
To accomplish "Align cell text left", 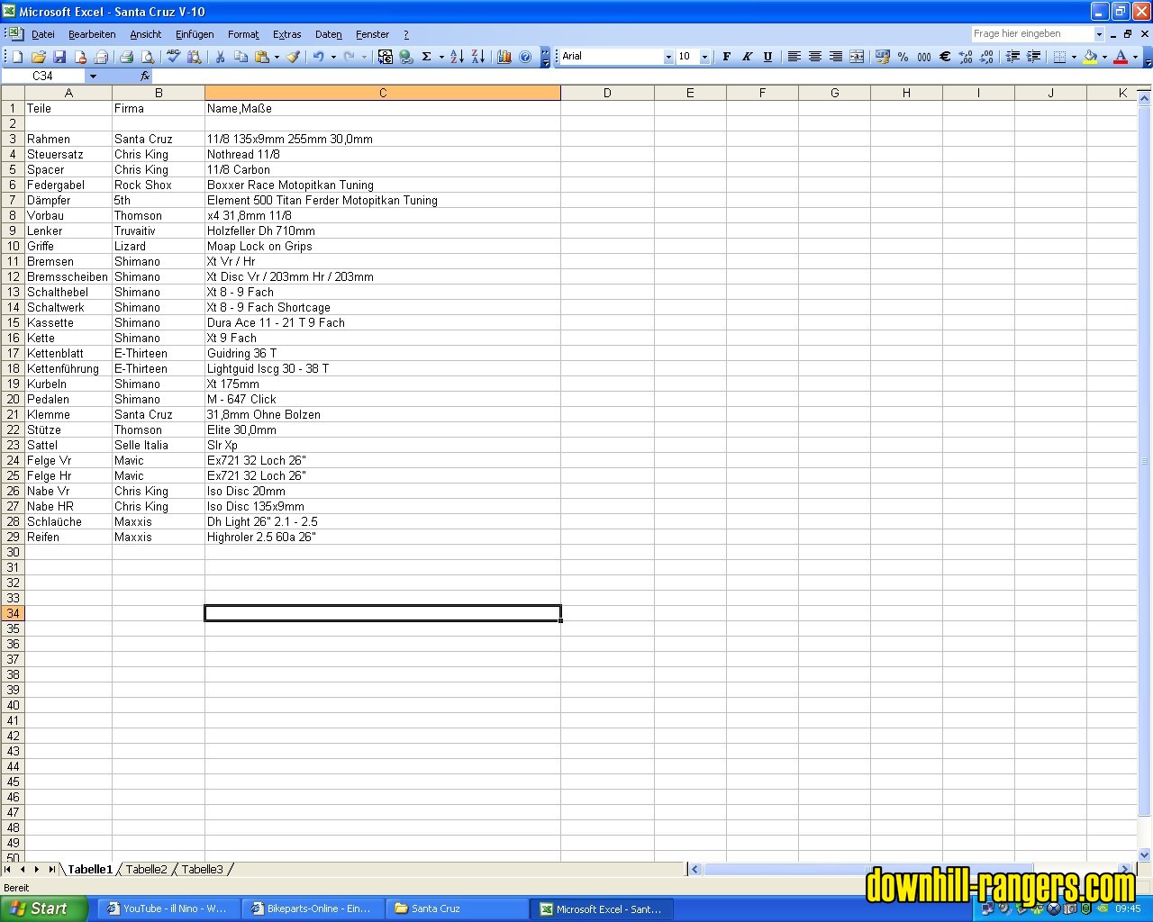I will pyautogui.click(x=794, y=57).
